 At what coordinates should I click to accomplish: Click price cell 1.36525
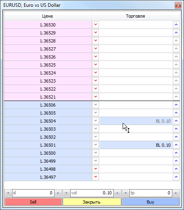tap(48, 65)
